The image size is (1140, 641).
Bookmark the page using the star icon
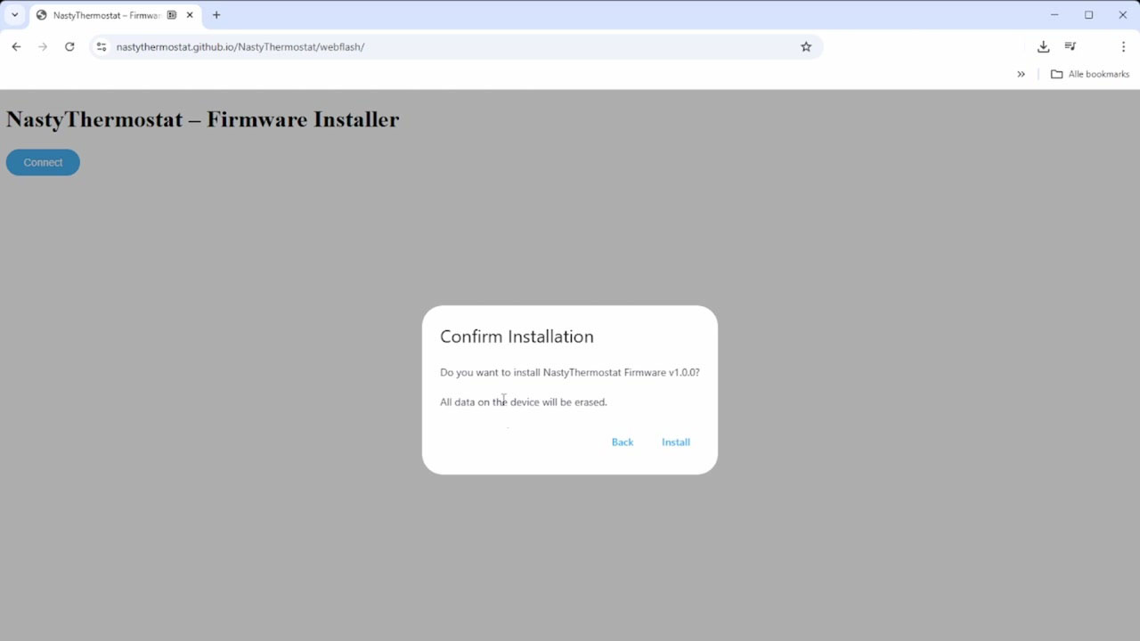806,46
